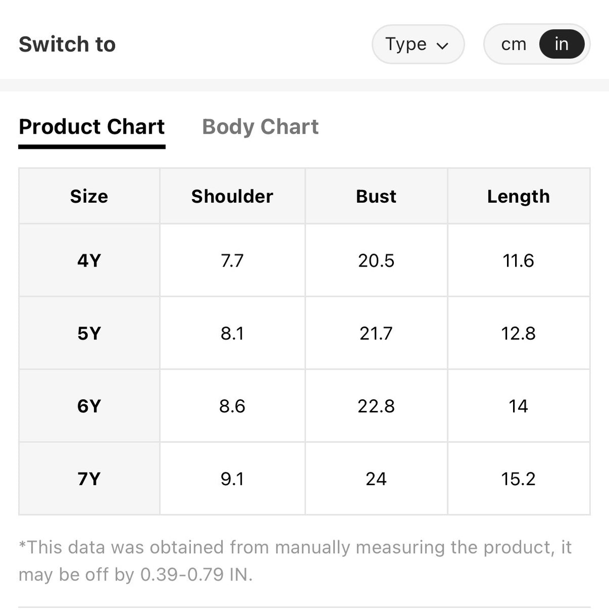
Task: Click the 22.8 bust value for 6Y
Action: coord(376,406)
